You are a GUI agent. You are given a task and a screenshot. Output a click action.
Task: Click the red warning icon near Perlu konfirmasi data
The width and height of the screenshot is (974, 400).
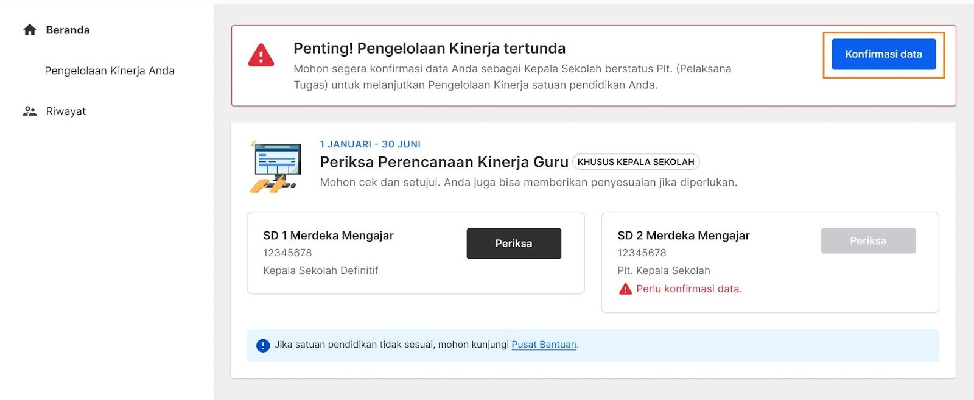point(625,289)
